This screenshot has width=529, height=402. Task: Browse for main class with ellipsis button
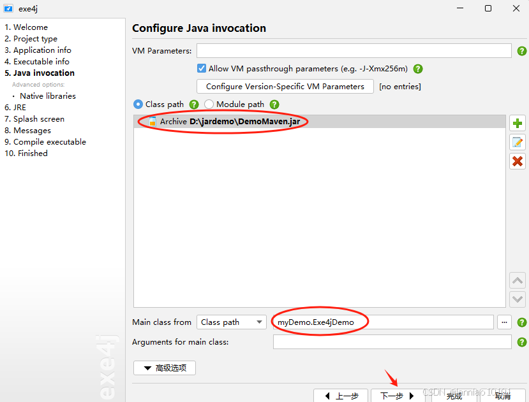(504, 322)
